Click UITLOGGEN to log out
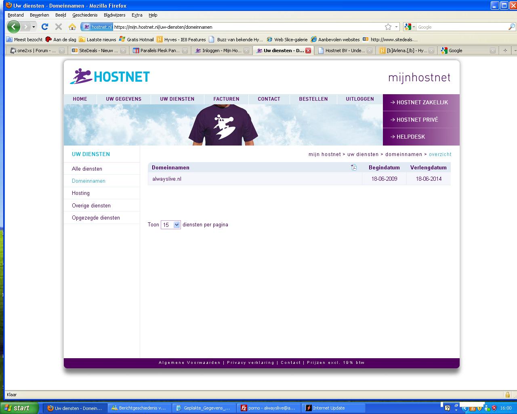Viewport: 517px width, 414px height. pyautogui.click(x=360, y=99)
